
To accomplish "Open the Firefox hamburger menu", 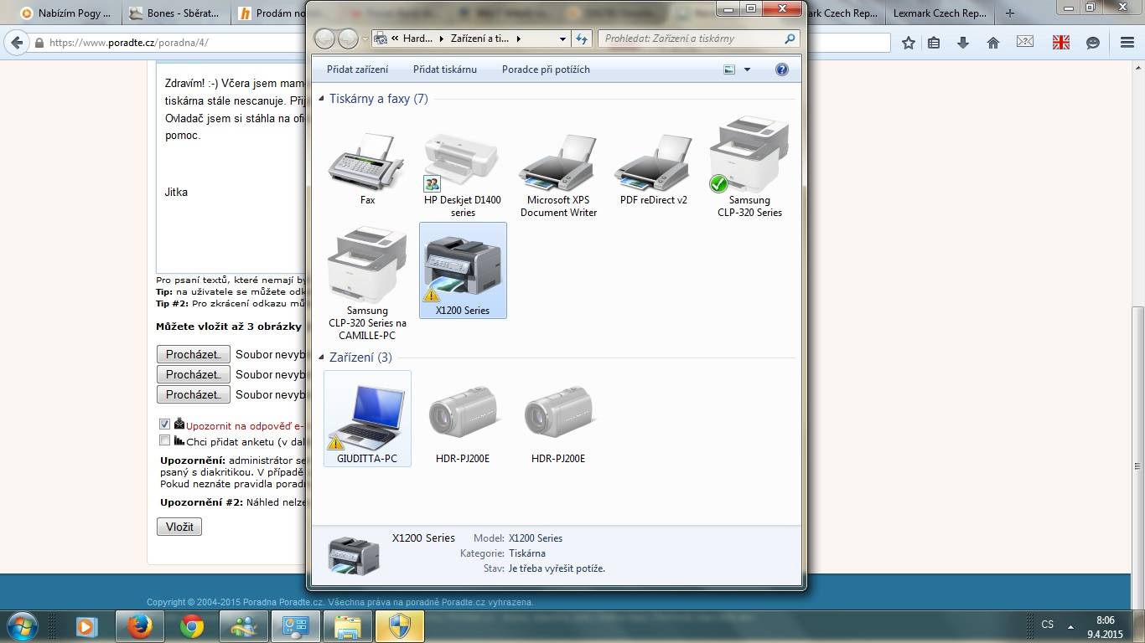I will pyautogui.click(x=1126, y=43).
